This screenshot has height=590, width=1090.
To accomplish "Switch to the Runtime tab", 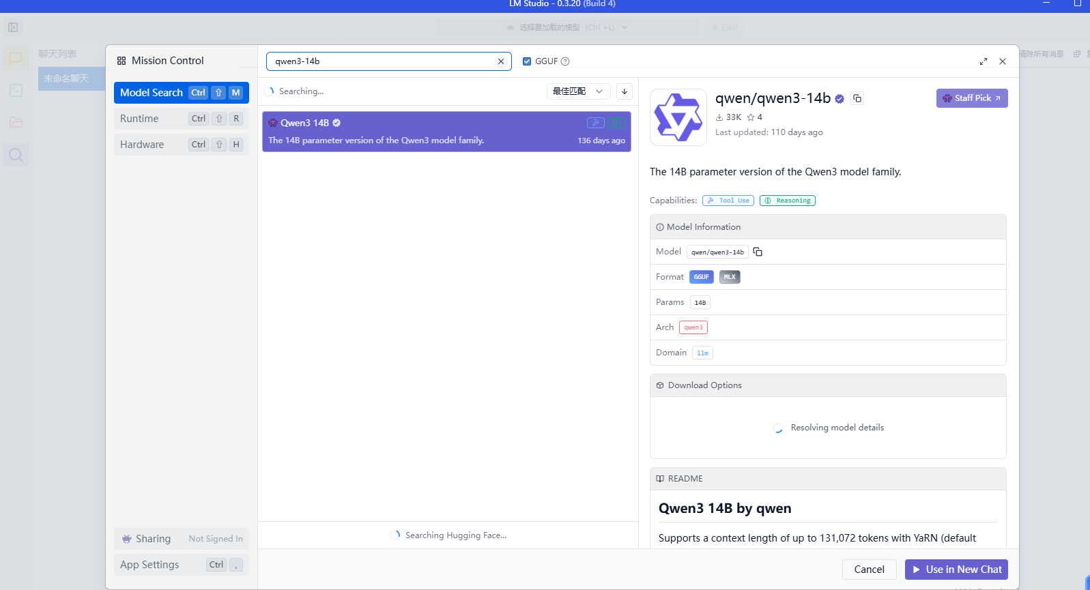I will 182,119.
